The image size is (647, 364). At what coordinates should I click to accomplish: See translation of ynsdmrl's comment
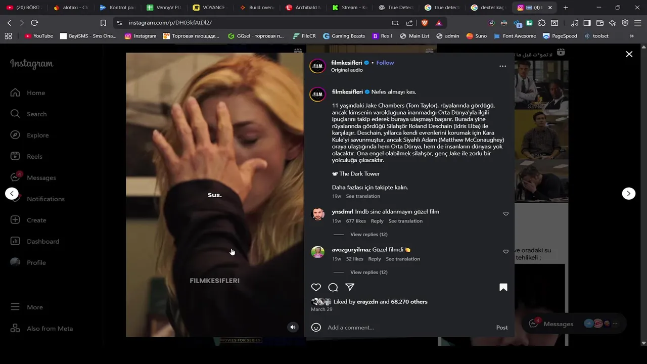pos(405,221)
